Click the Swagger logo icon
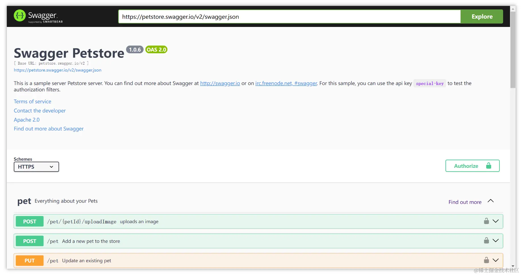Screen dimensions: 521x275 pyautogui.click(x=20, y=16)
